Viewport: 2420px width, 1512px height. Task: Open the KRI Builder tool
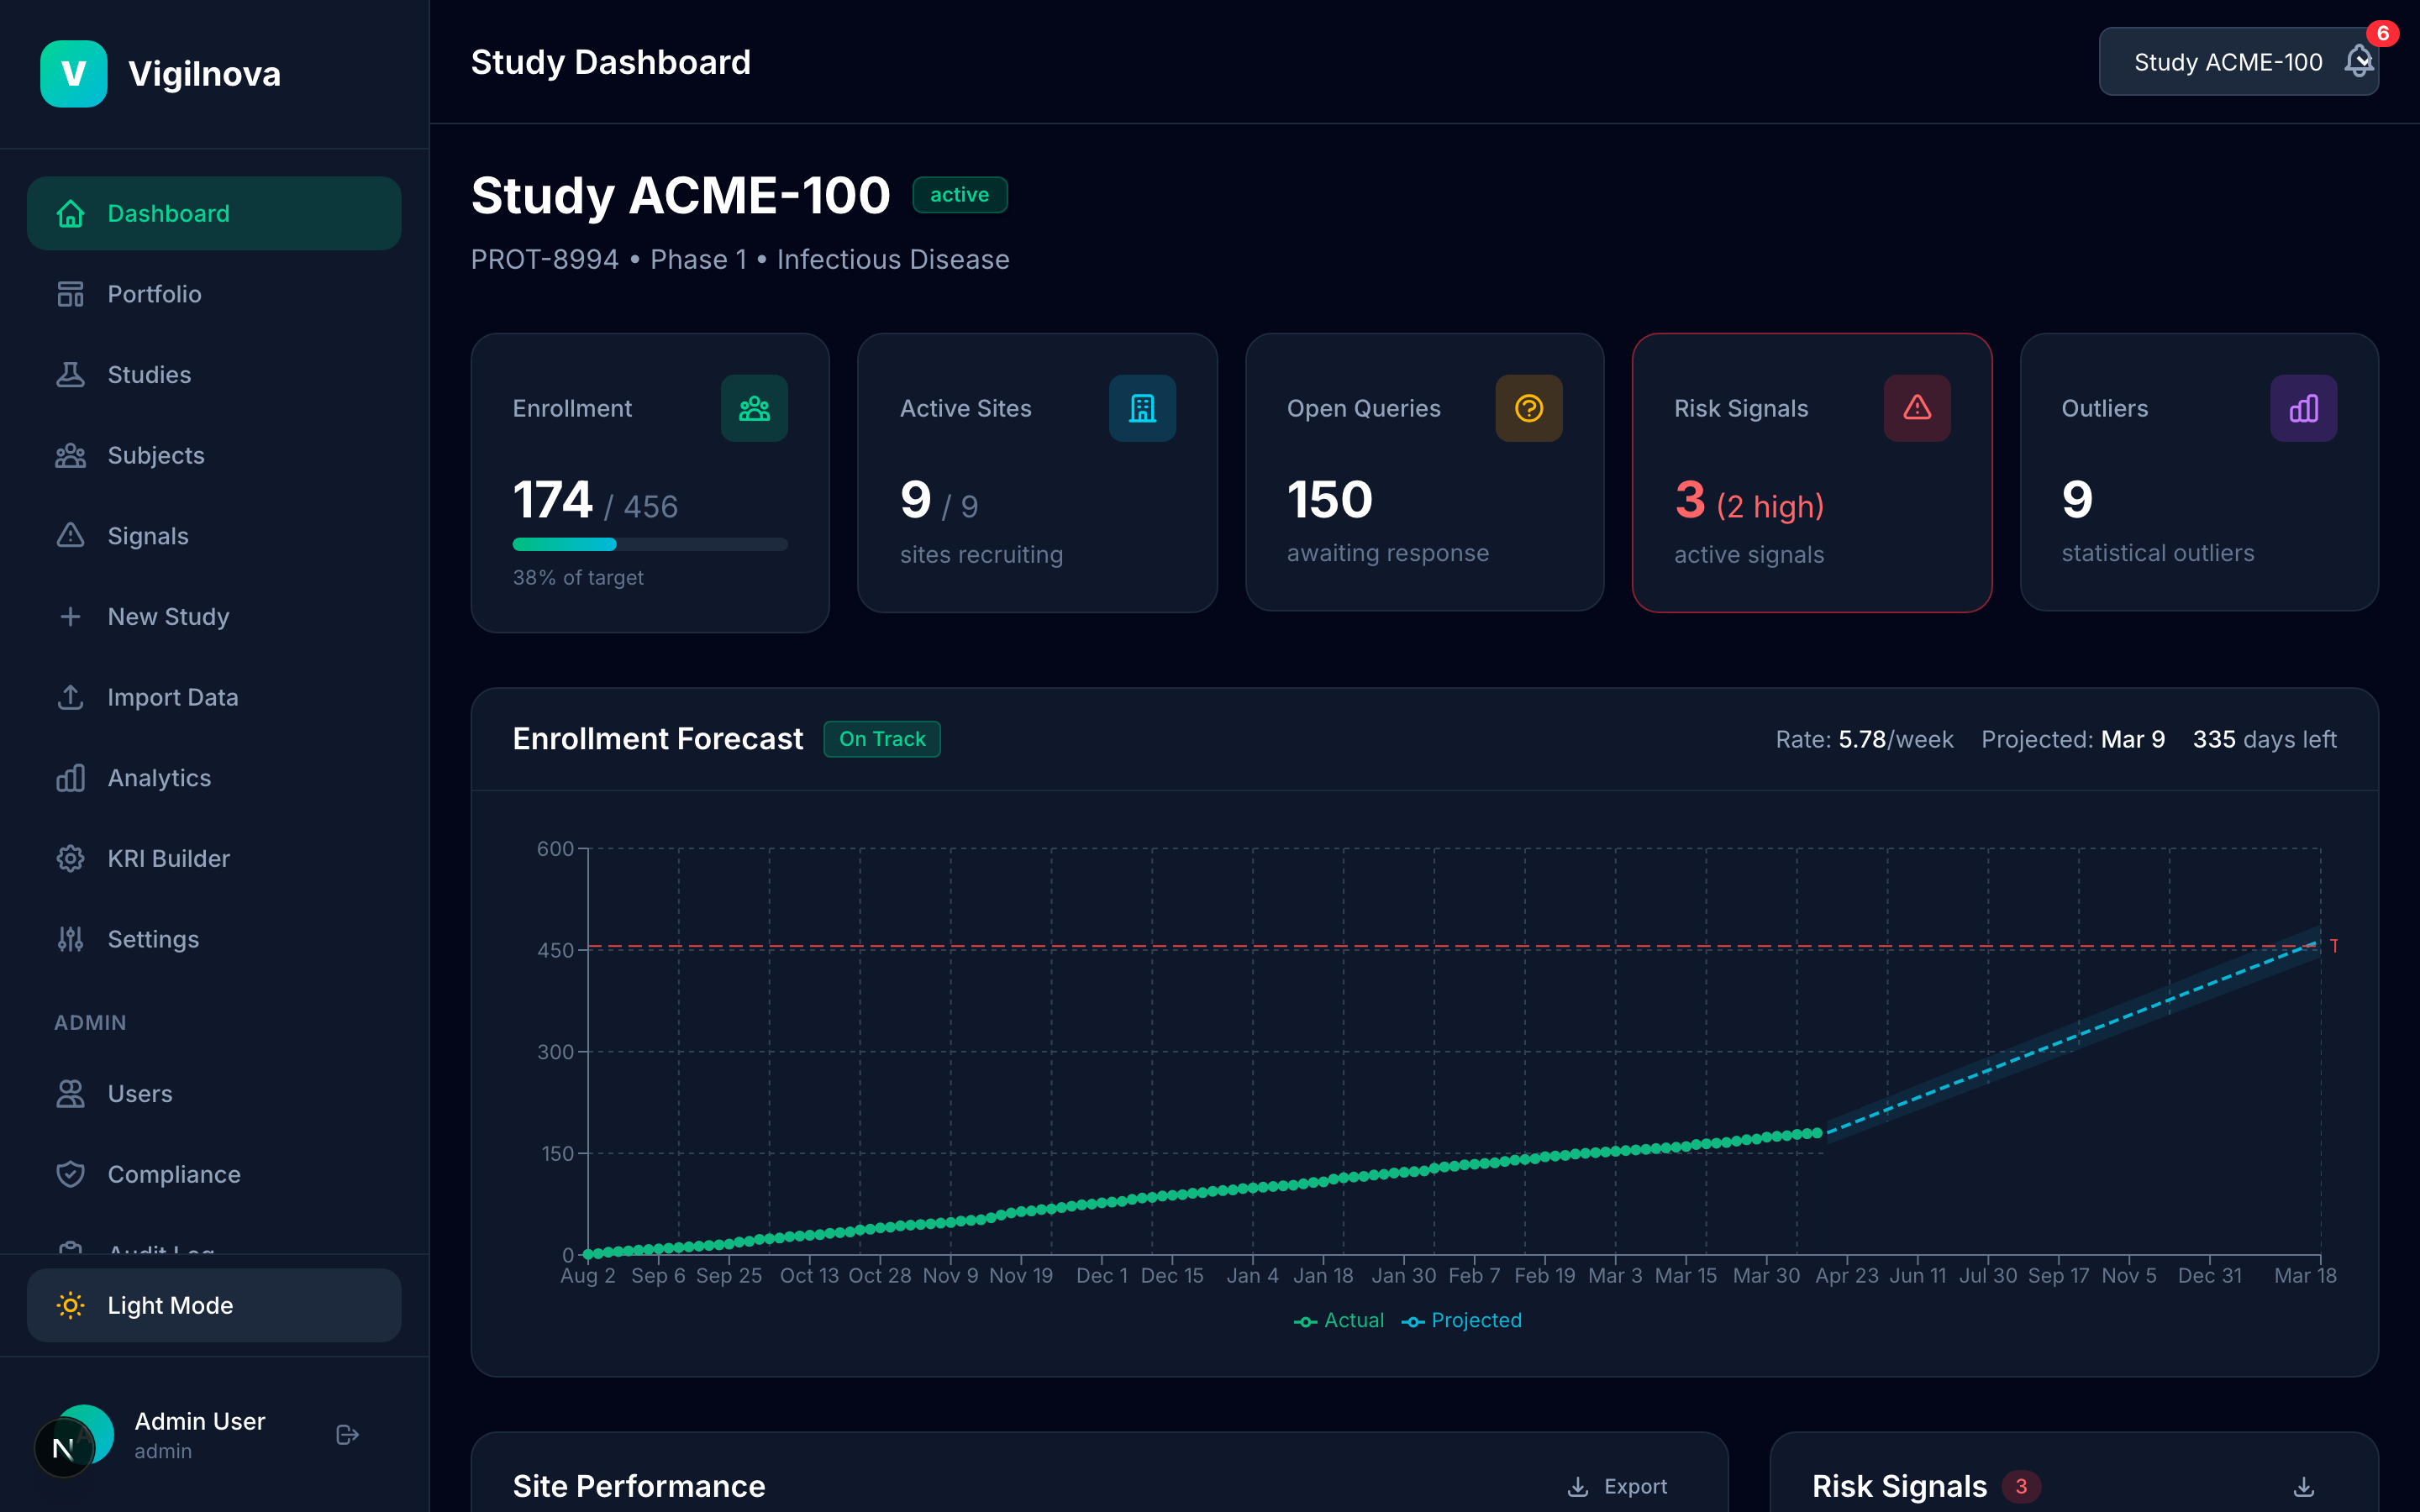tap(168, 858)
